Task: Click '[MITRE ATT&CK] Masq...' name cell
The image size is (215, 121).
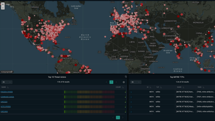Action: [185, 106]
